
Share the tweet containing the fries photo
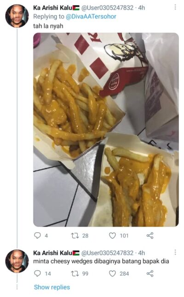(x=150, y=235)
